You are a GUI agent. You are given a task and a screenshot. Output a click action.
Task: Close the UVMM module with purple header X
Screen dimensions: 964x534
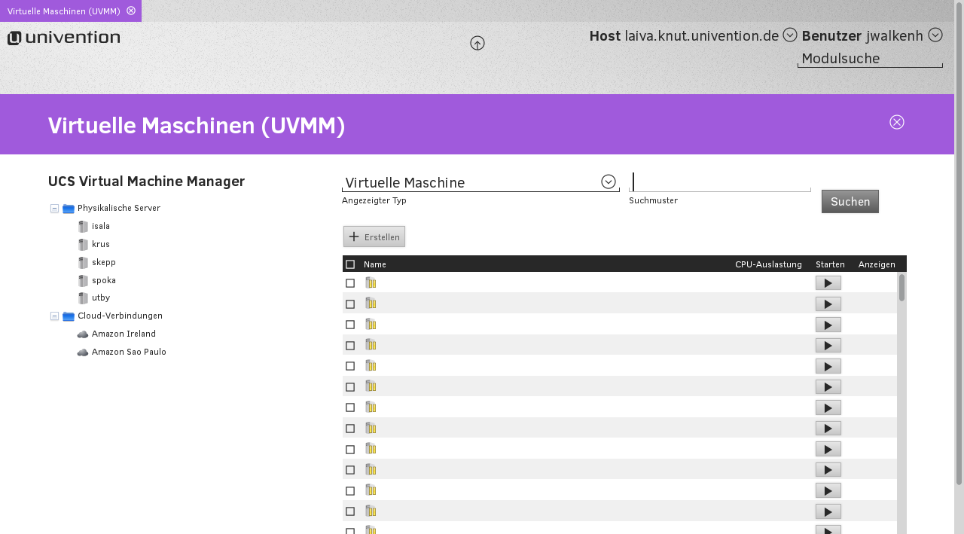click(896, 122)
